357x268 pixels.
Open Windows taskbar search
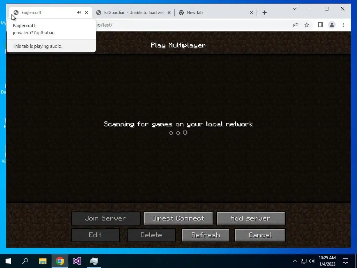pos(25,261)
